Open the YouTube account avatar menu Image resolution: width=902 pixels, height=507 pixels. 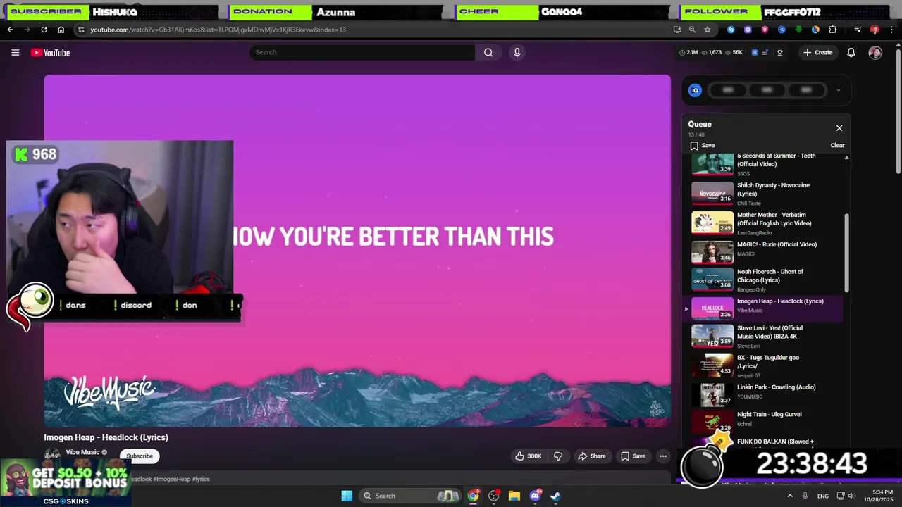pyautogui.click(x=875, y=53)
